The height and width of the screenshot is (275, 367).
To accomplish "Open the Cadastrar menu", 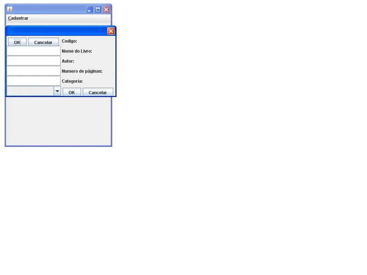I will (18, 18).
